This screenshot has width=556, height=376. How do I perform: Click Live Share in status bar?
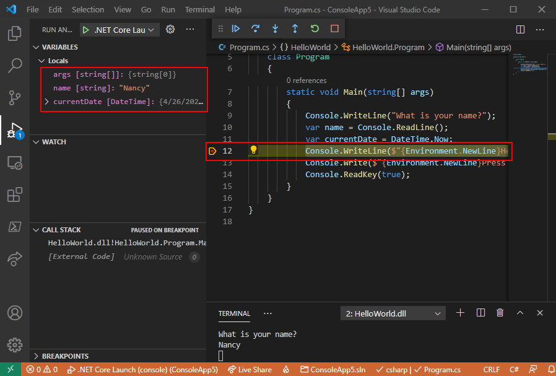coord(250,370)
